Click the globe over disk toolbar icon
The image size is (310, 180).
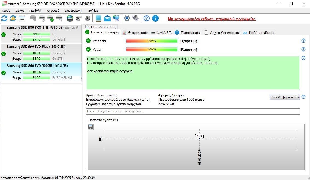pos(70,18)
